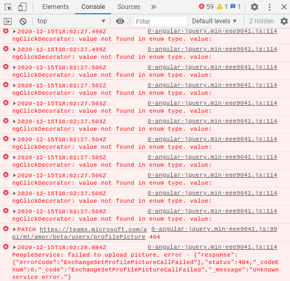Open the js:99 source link for PATCH

[214, 229]
